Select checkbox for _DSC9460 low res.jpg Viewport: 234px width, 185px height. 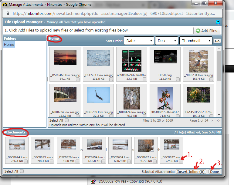tap(78, 79)
